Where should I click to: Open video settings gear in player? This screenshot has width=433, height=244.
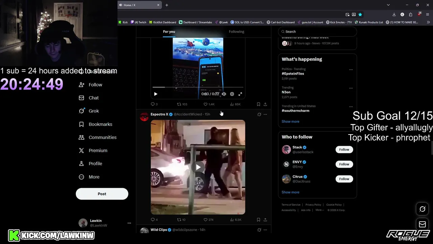pyautogui.click(x=232, y=94)
